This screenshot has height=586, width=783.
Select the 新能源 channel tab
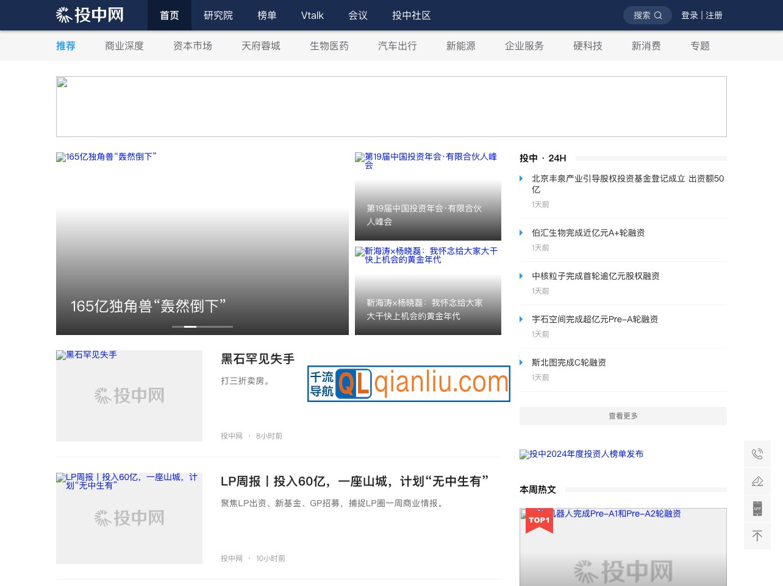[x=460, y=46]
